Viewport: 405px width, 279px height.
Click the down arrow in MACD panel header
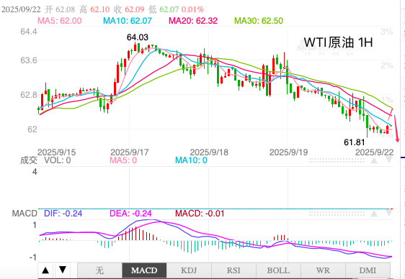[x=389, y=214]
